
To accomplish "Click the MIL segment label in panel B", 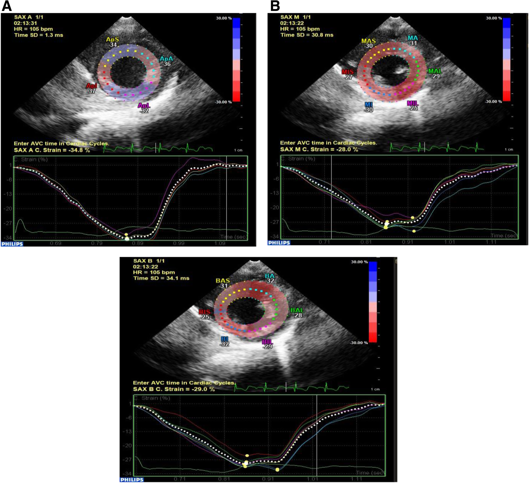I will (x=413, y=103).
